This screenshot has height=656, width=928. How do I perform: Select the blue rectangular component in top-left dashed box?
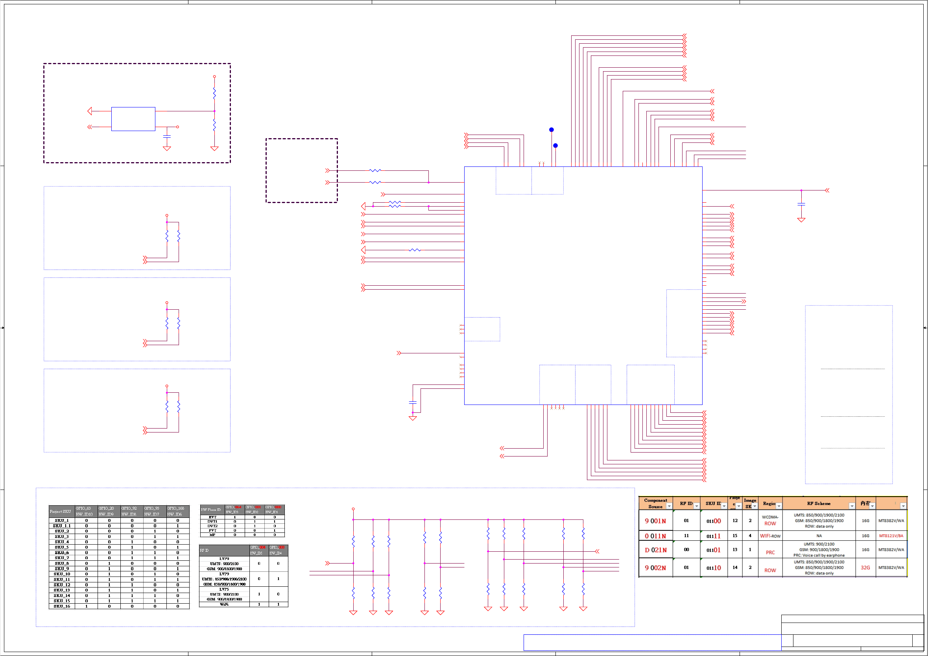pos(133,119)
